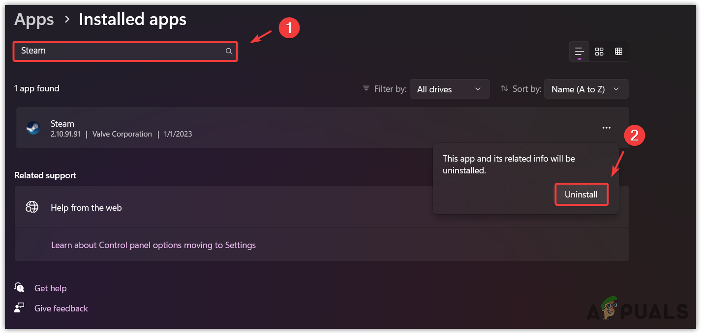Confirm with the Uninstall button
Screen dimensions: 701x334
[x=581, y=195]
